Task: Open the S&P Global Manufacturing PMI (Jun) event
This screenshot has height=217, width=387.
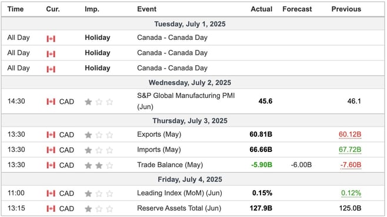Action: tap(186, 101)
